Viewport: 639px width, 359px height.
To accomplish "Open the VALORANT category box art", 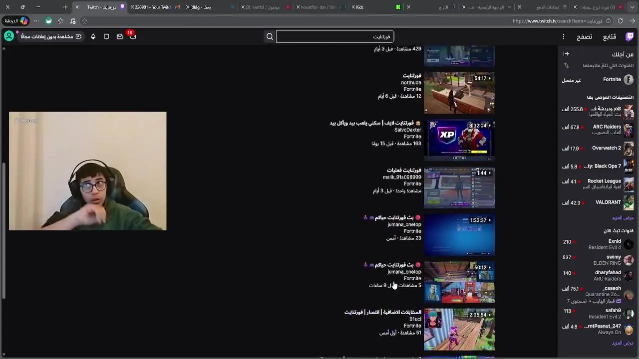I will [629, 202].
